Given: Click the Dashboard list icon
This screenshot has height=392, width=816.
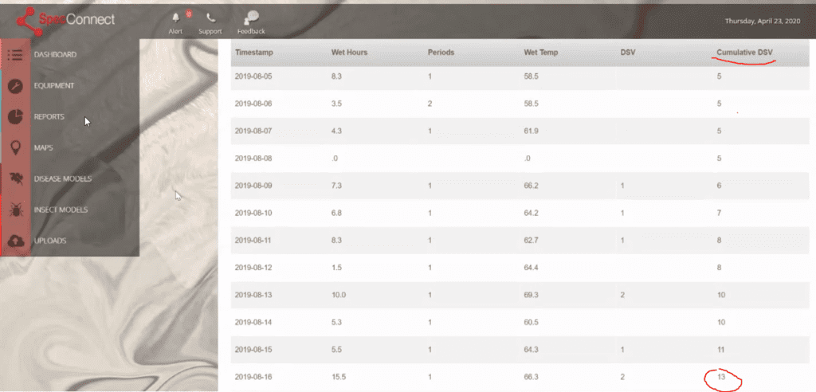Looking at the screenshot, I should tap(16, 55).
